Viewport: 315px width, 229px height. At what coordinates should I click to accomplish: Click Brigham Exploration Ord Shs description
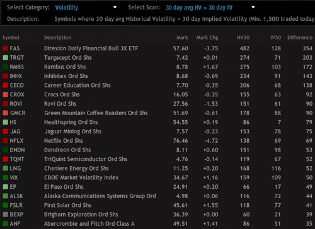pyautogui.click(x=81, y=215)
